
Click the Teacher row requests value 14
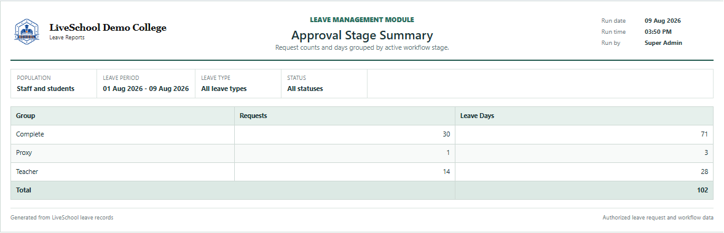(446, 172)
